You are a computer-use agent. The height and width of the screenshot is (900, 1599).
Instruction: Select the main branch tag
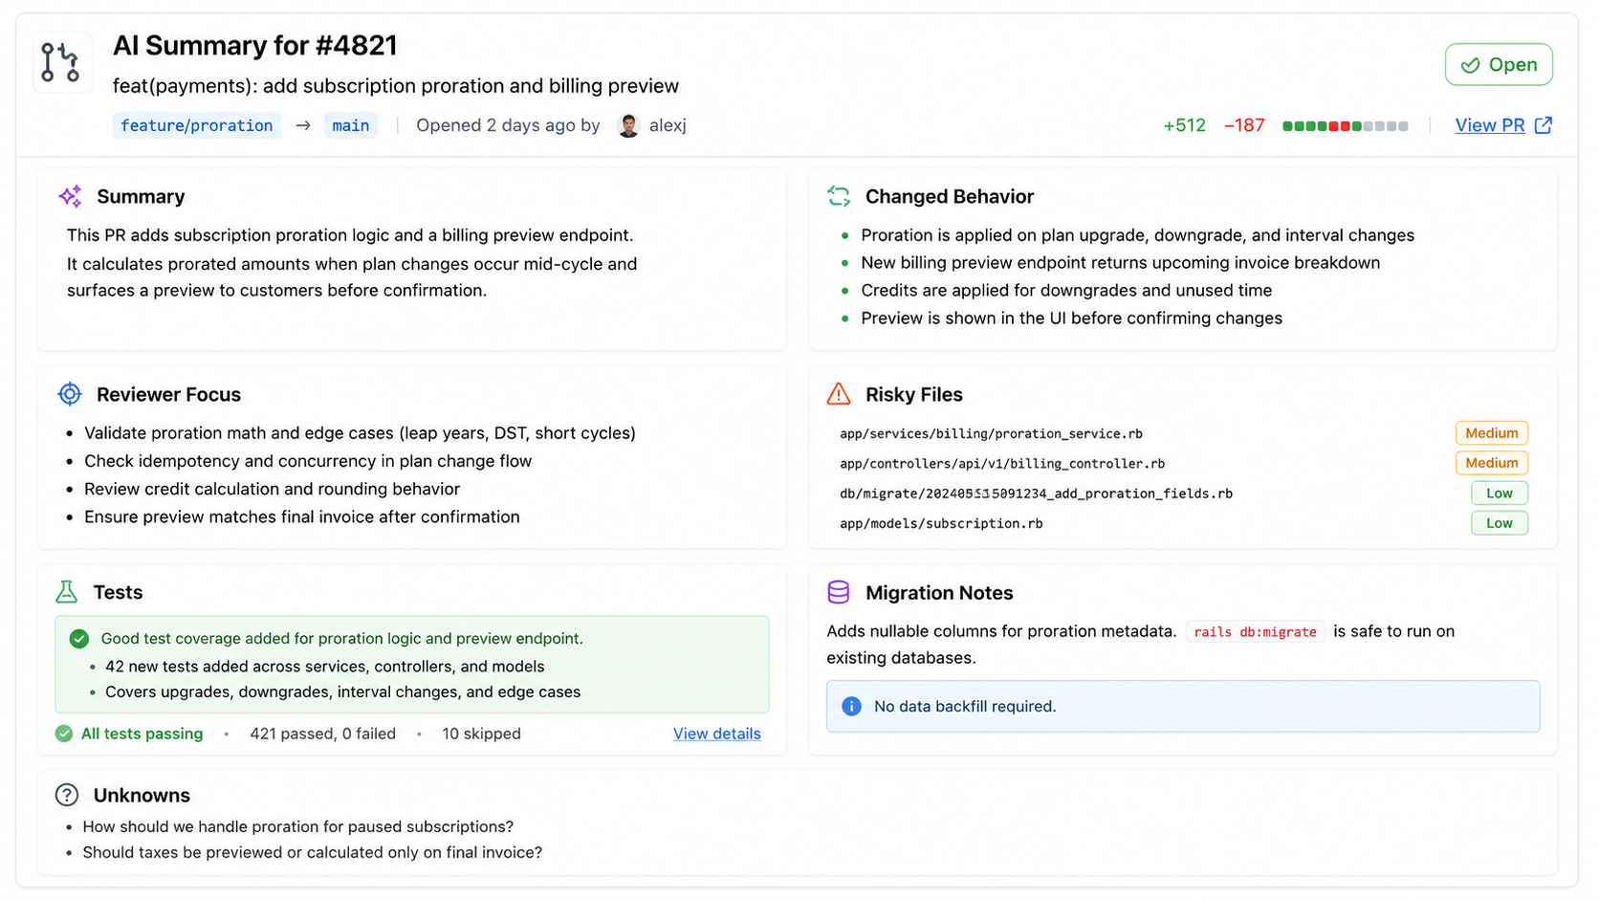click(351, 125)
